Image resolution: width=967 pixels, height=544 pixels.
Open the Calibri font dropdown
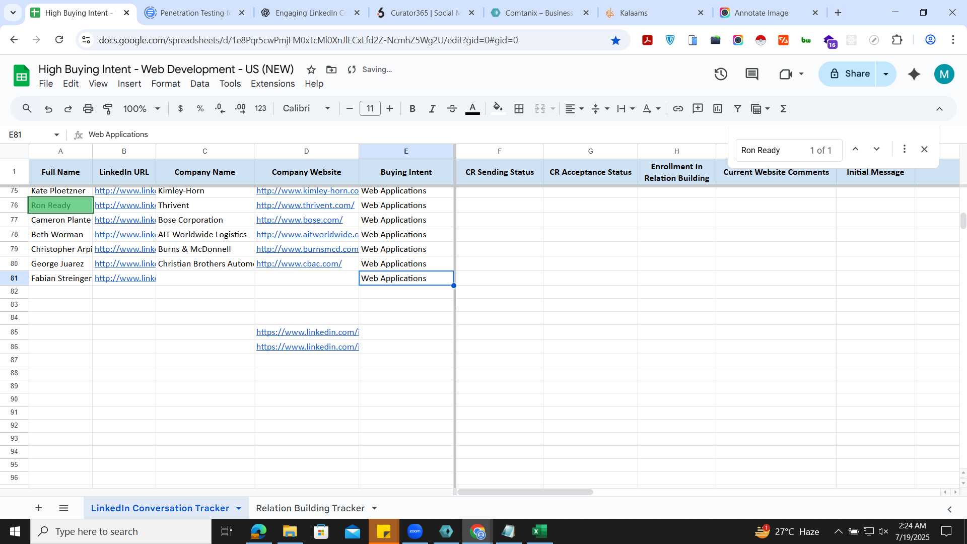(x=307, y=108)
